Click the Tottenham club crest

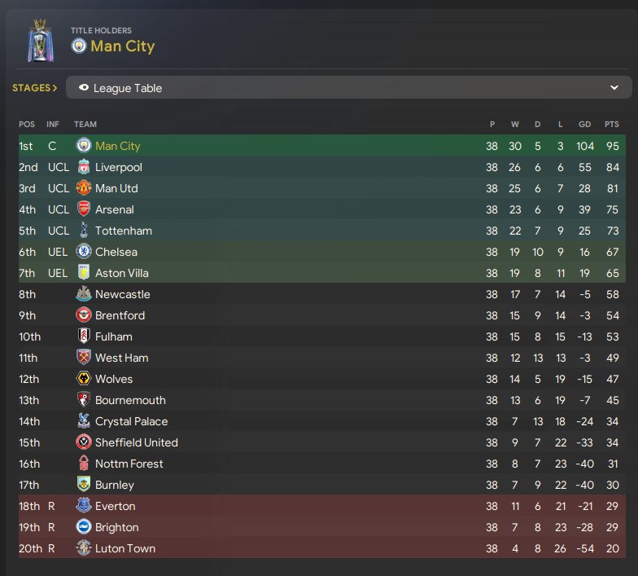[84, 231]
